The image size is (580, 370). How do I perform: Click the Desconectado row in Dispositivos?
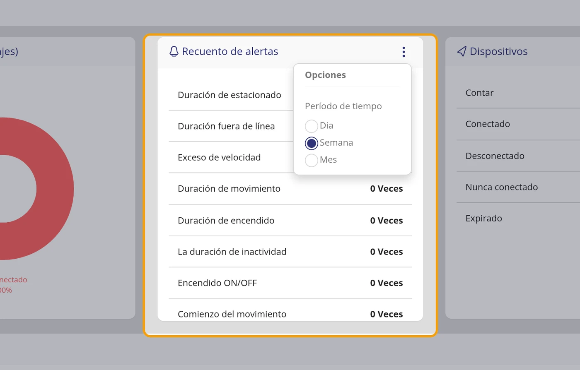point(518,156)
